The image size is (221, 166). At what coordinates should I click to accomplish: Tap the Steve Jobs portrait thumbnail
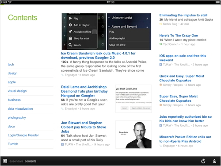pyautogui.click(x=133, y=135)
